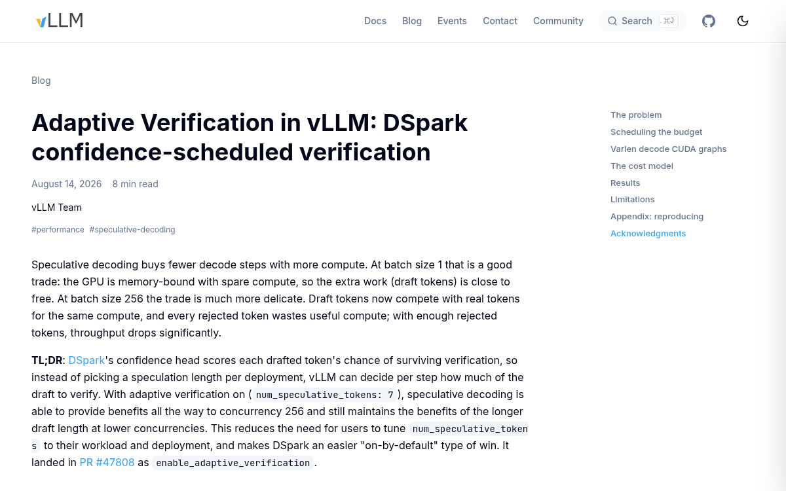Click the Blog breadcrumb link

[x=41, y=81]
